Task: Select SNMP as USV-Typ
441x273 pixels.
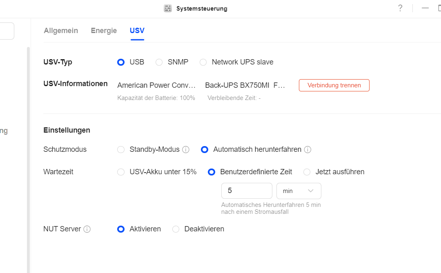Action: tap(159, 62)
